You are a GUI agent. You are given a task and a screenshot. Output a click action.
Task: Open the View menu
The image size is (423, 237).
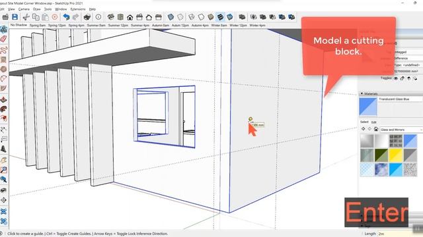(11, 9)
